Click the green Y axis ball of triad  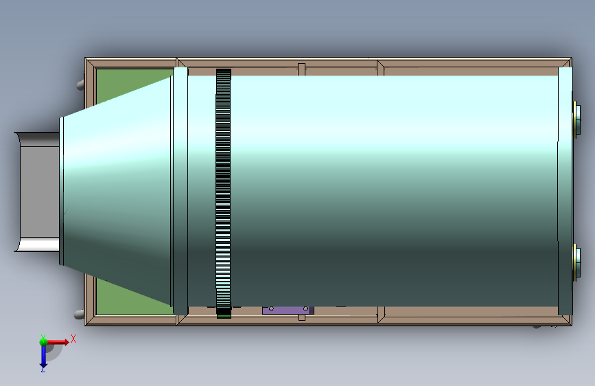coord(43,342)
